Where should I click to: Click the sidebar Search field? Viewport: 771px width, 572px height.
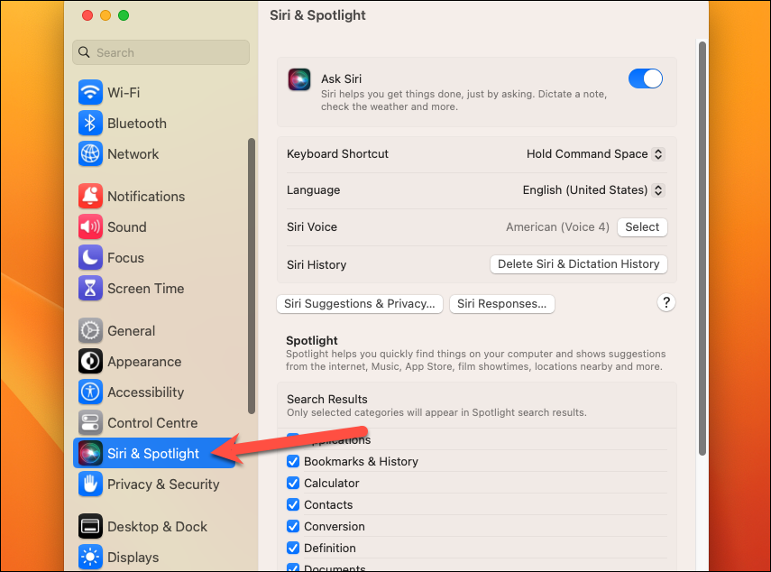pyautogui.click(x=161, y=52)
